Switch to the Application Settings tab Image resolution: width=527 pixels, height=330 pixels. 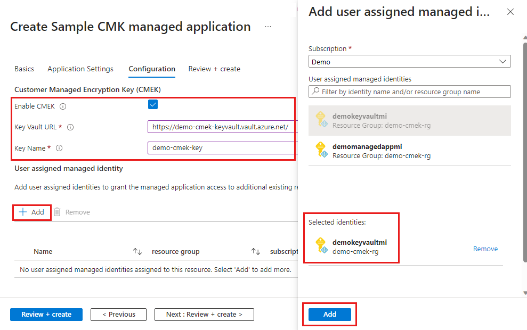80,69
